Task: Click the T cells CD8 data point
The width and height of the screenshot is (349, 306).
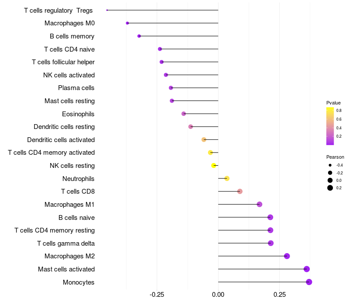Action: tap(240, 191)
